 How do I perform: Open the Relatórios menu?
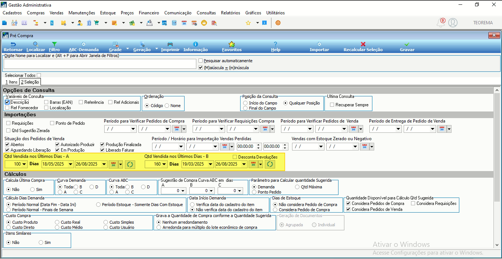pos(231,13)
